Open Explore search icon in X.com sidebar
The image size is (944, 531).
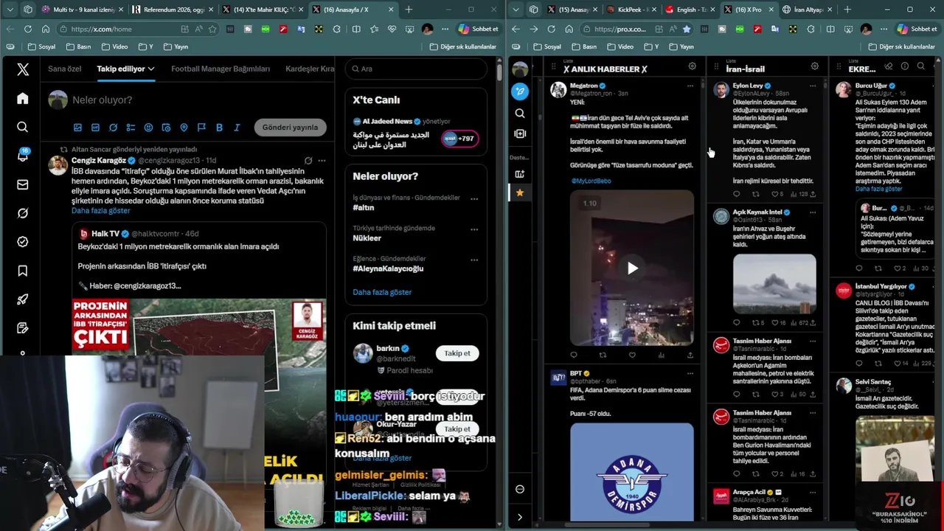[x=23, y=127]
